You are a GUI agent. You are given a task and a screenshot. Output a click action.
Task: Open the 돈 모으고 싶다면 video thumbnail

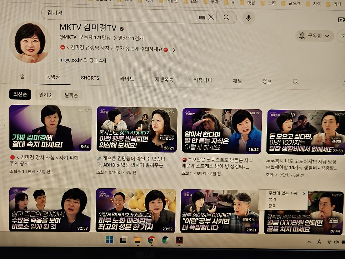pos(306,132)
